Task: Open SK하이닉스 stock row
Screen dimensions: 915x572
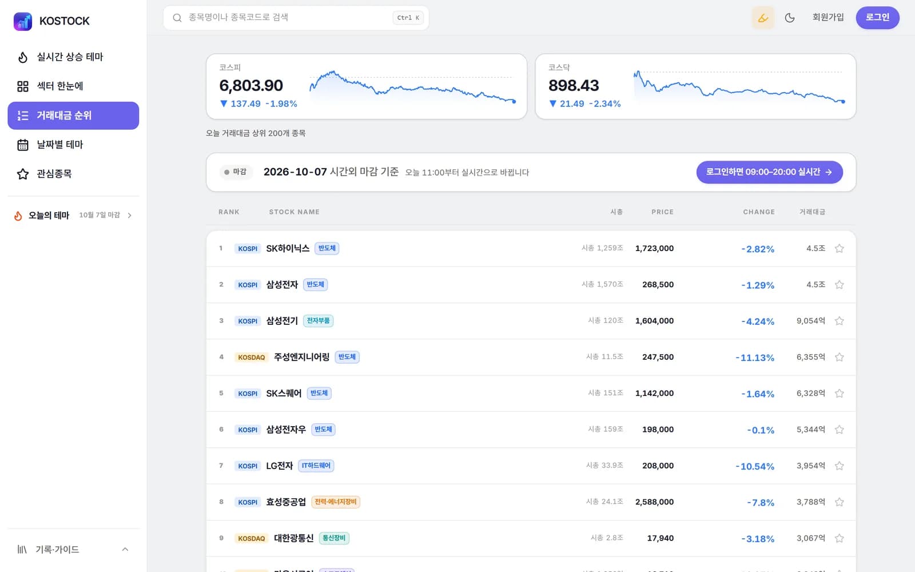Action: pos(531,248)
